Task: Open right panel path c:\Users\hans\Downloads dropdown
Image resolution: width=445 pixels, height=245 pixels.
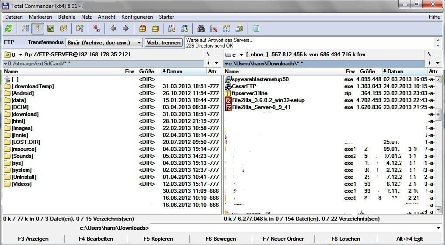Action: pos(324,63)
